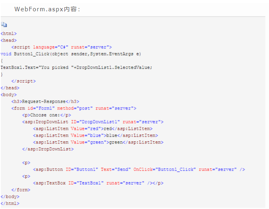Click the WebForm.aspx heading text
The height and width of the screenshot is (209, 269).
click(47, 9)
